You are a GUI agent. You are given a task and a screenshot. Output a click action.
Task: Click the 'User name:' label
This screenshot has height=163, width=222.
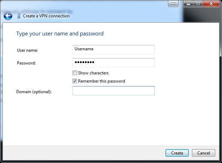click(x=27, y=50)
